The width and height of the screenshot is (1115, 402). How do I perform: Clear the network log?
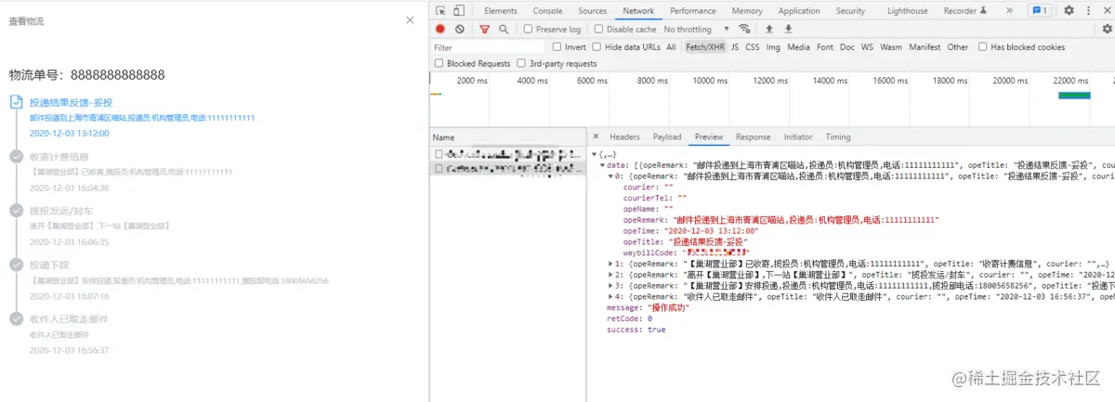tap(460, 29)
